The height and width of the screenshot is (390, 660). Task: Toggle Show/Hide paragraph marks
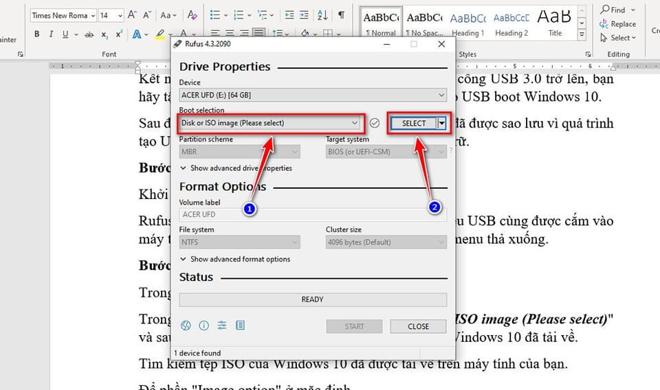click(342, 15)
